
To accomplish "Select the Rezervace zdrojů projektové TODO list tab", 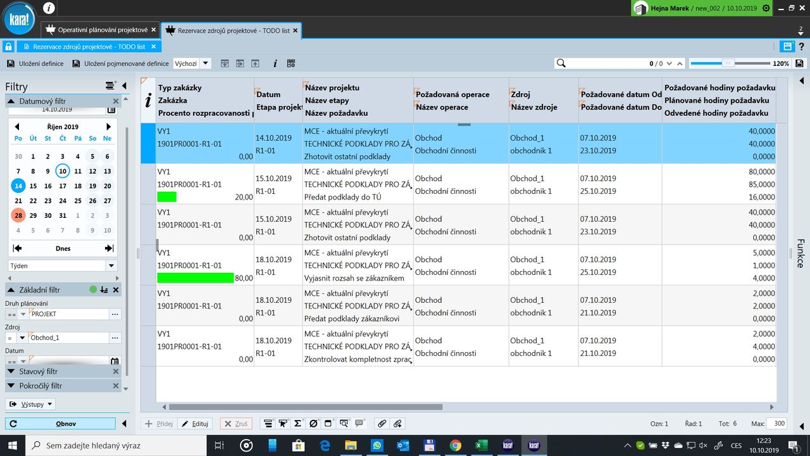I will (232, 30).
